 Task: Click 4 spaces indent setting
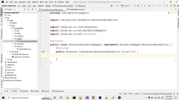tap(137, 94)
